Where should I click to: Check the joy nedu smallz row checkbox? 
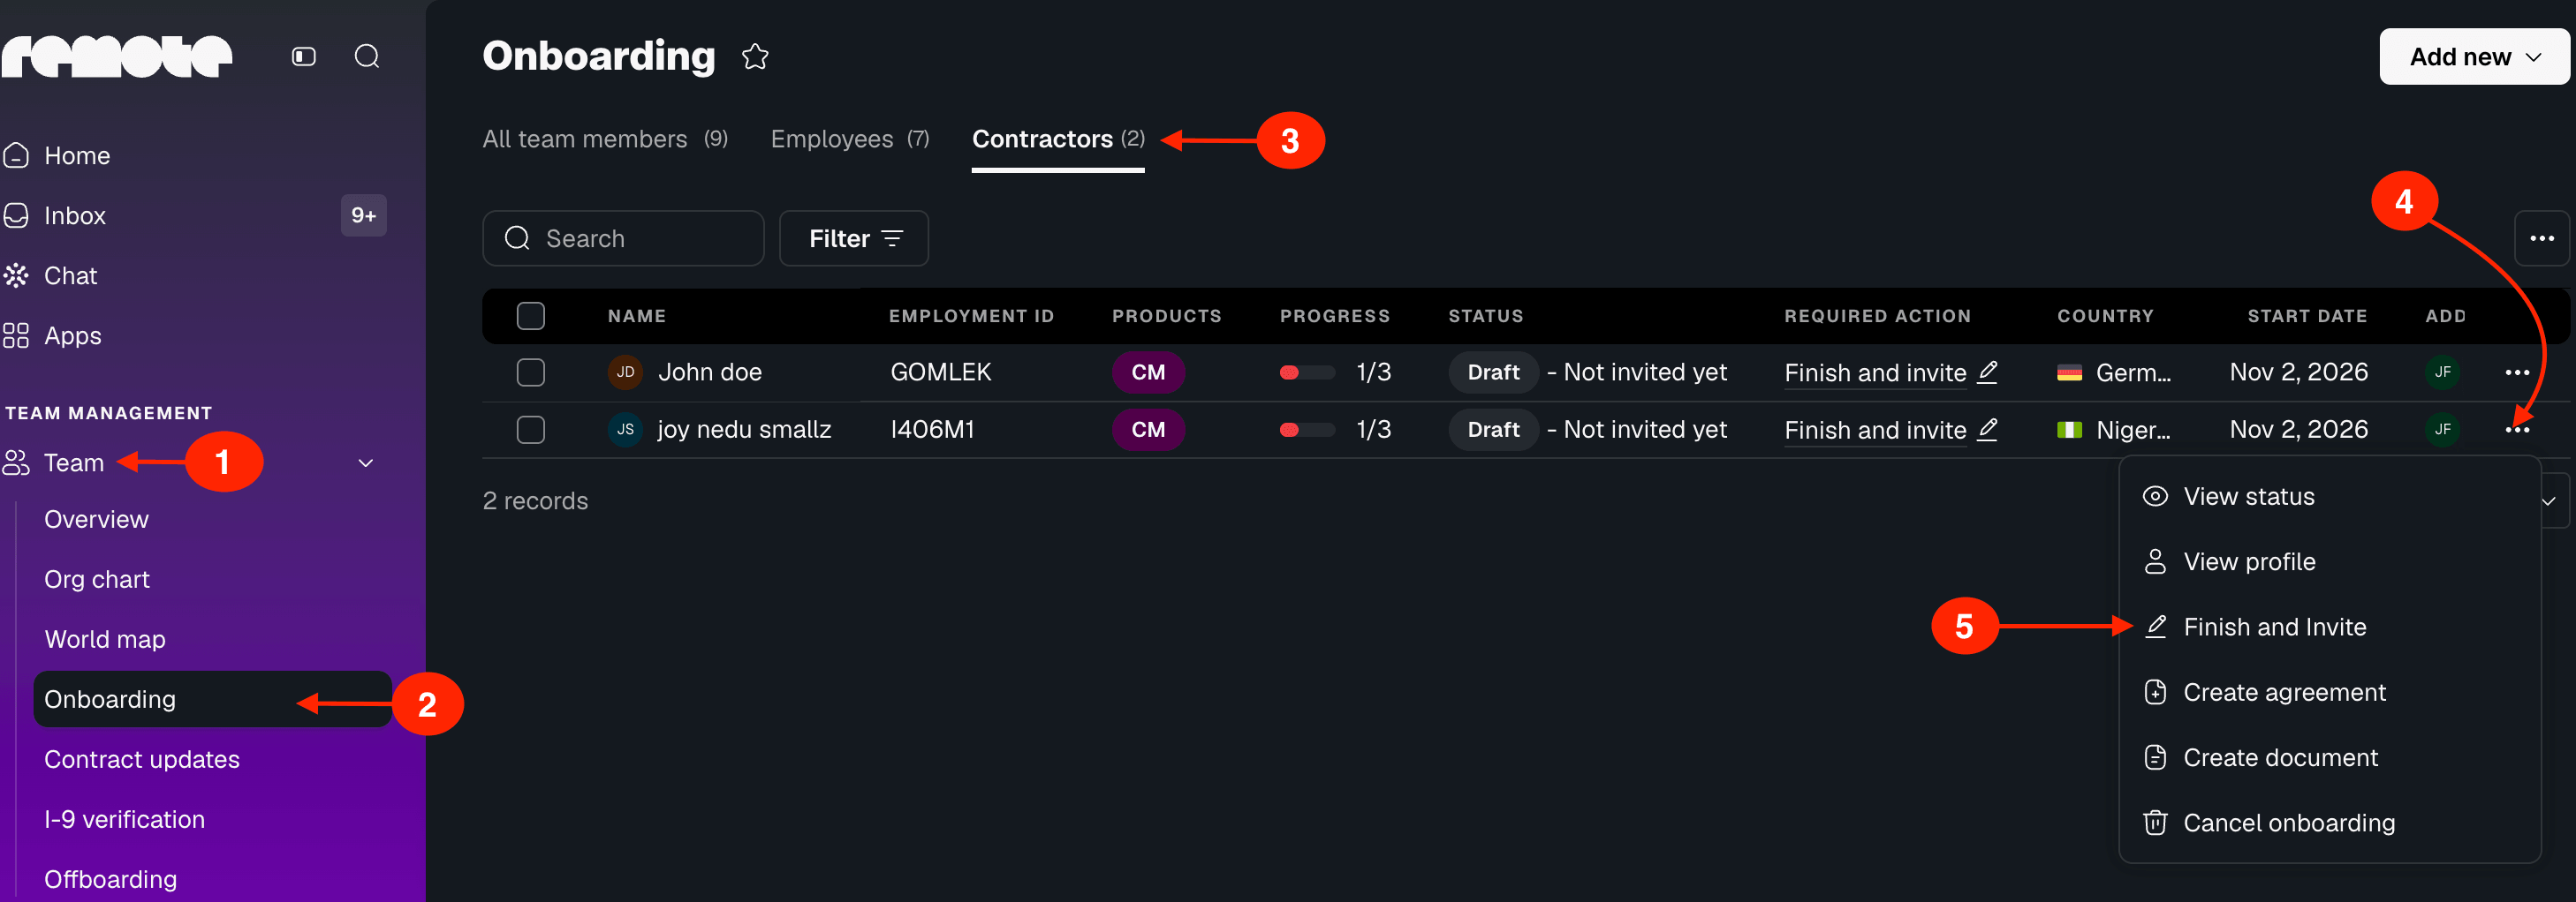click(530, 430)
